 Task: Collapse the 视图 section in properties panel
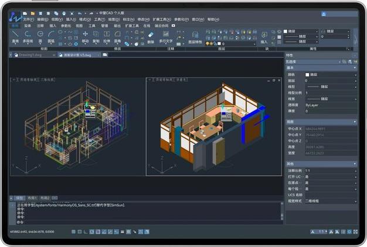point(355,122)
